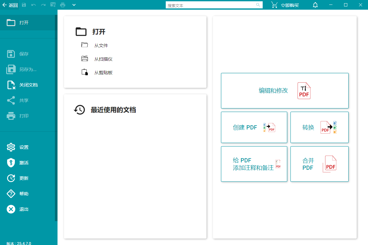Click the 激活 shield icon in the sidebar
The image size is (368, 245).
tap(11, 163)
